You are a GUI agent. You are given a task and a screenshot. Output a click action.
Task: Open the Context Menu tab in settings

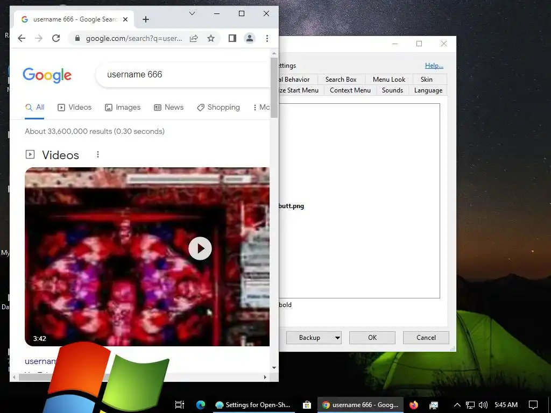coord(350,90)
